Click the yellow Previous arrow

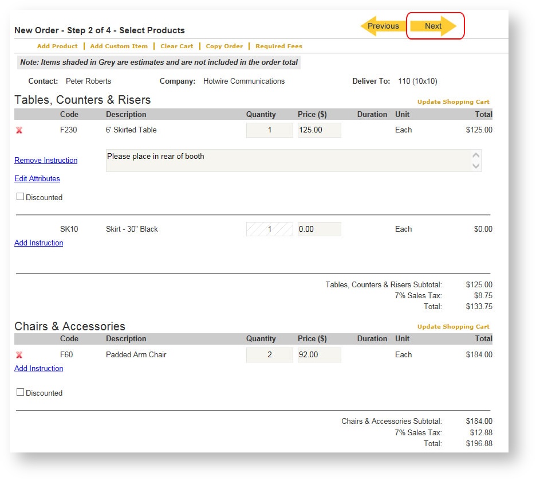[x=383, y=26]
